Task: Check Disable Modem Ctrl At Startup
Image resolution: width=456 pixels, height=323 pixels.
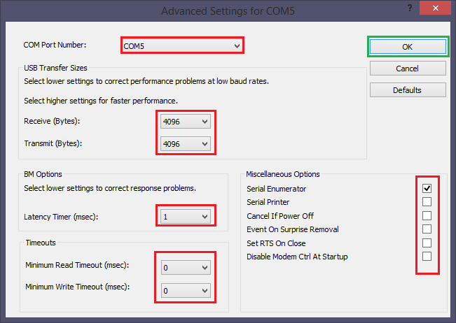Action: click(427, 257)
